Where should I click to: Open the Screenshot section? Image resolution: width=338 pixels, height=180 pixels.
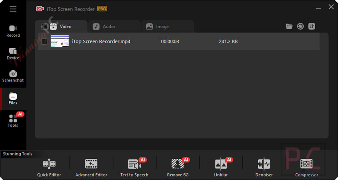(13, 76)
